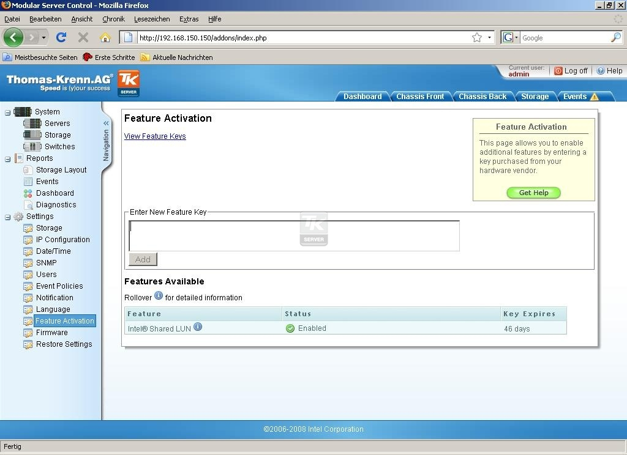
Task: Open the View Feature Keys link
Action: pos(155,136)
